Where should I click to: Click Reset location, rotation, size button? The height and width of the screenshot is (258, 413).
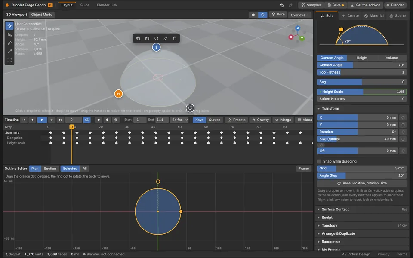(362, 183)
